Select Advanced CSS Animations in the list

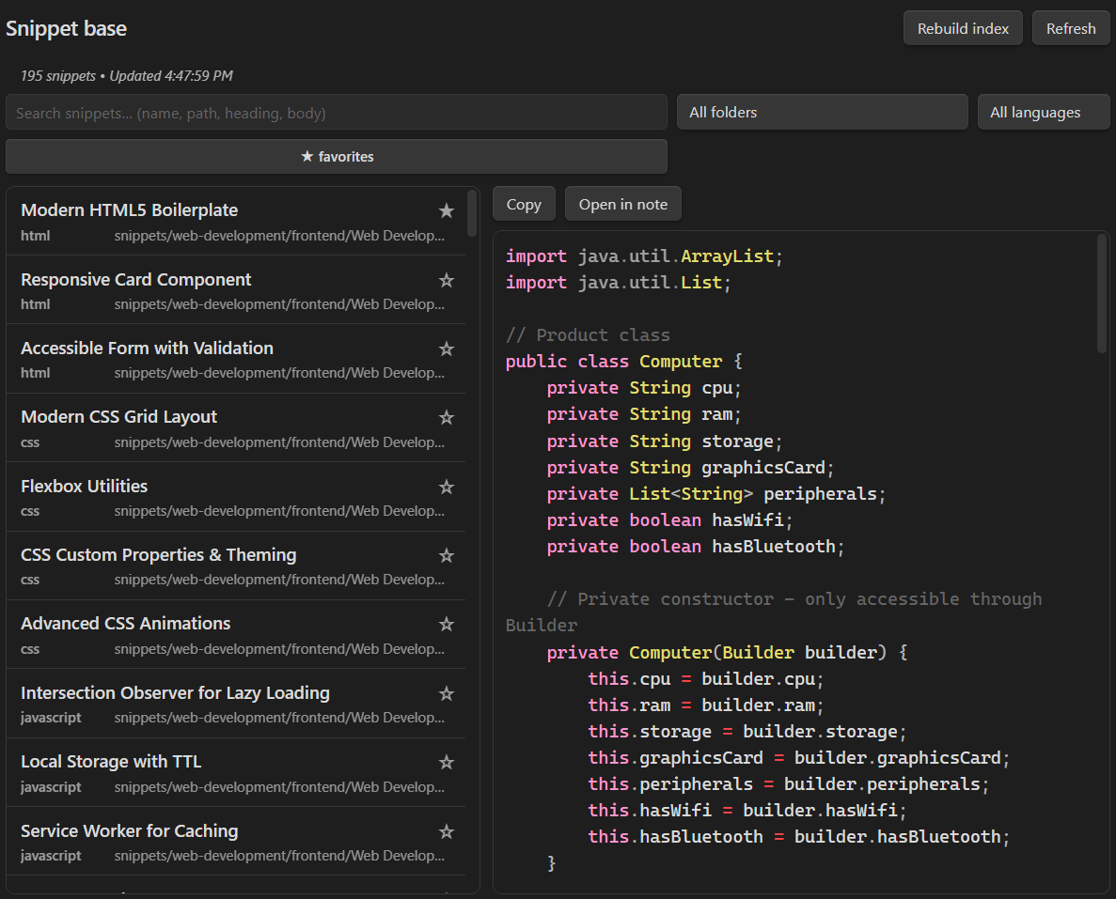[x=236, y=635]
